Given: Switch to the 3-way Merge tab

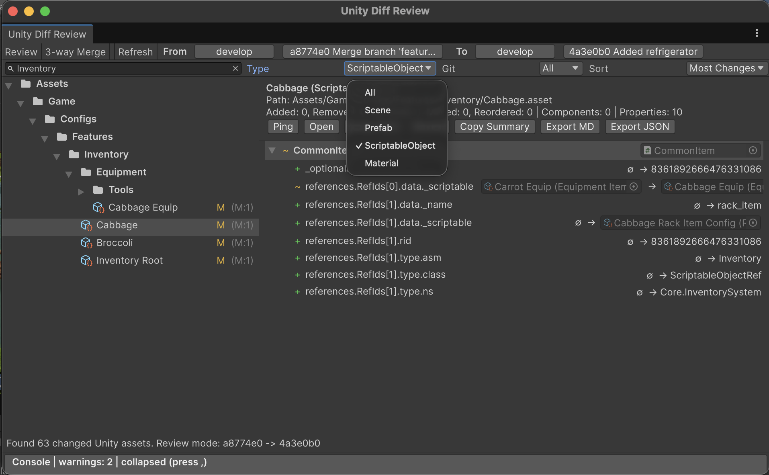Looking at the screenshot, I should (x=75, y=51).
